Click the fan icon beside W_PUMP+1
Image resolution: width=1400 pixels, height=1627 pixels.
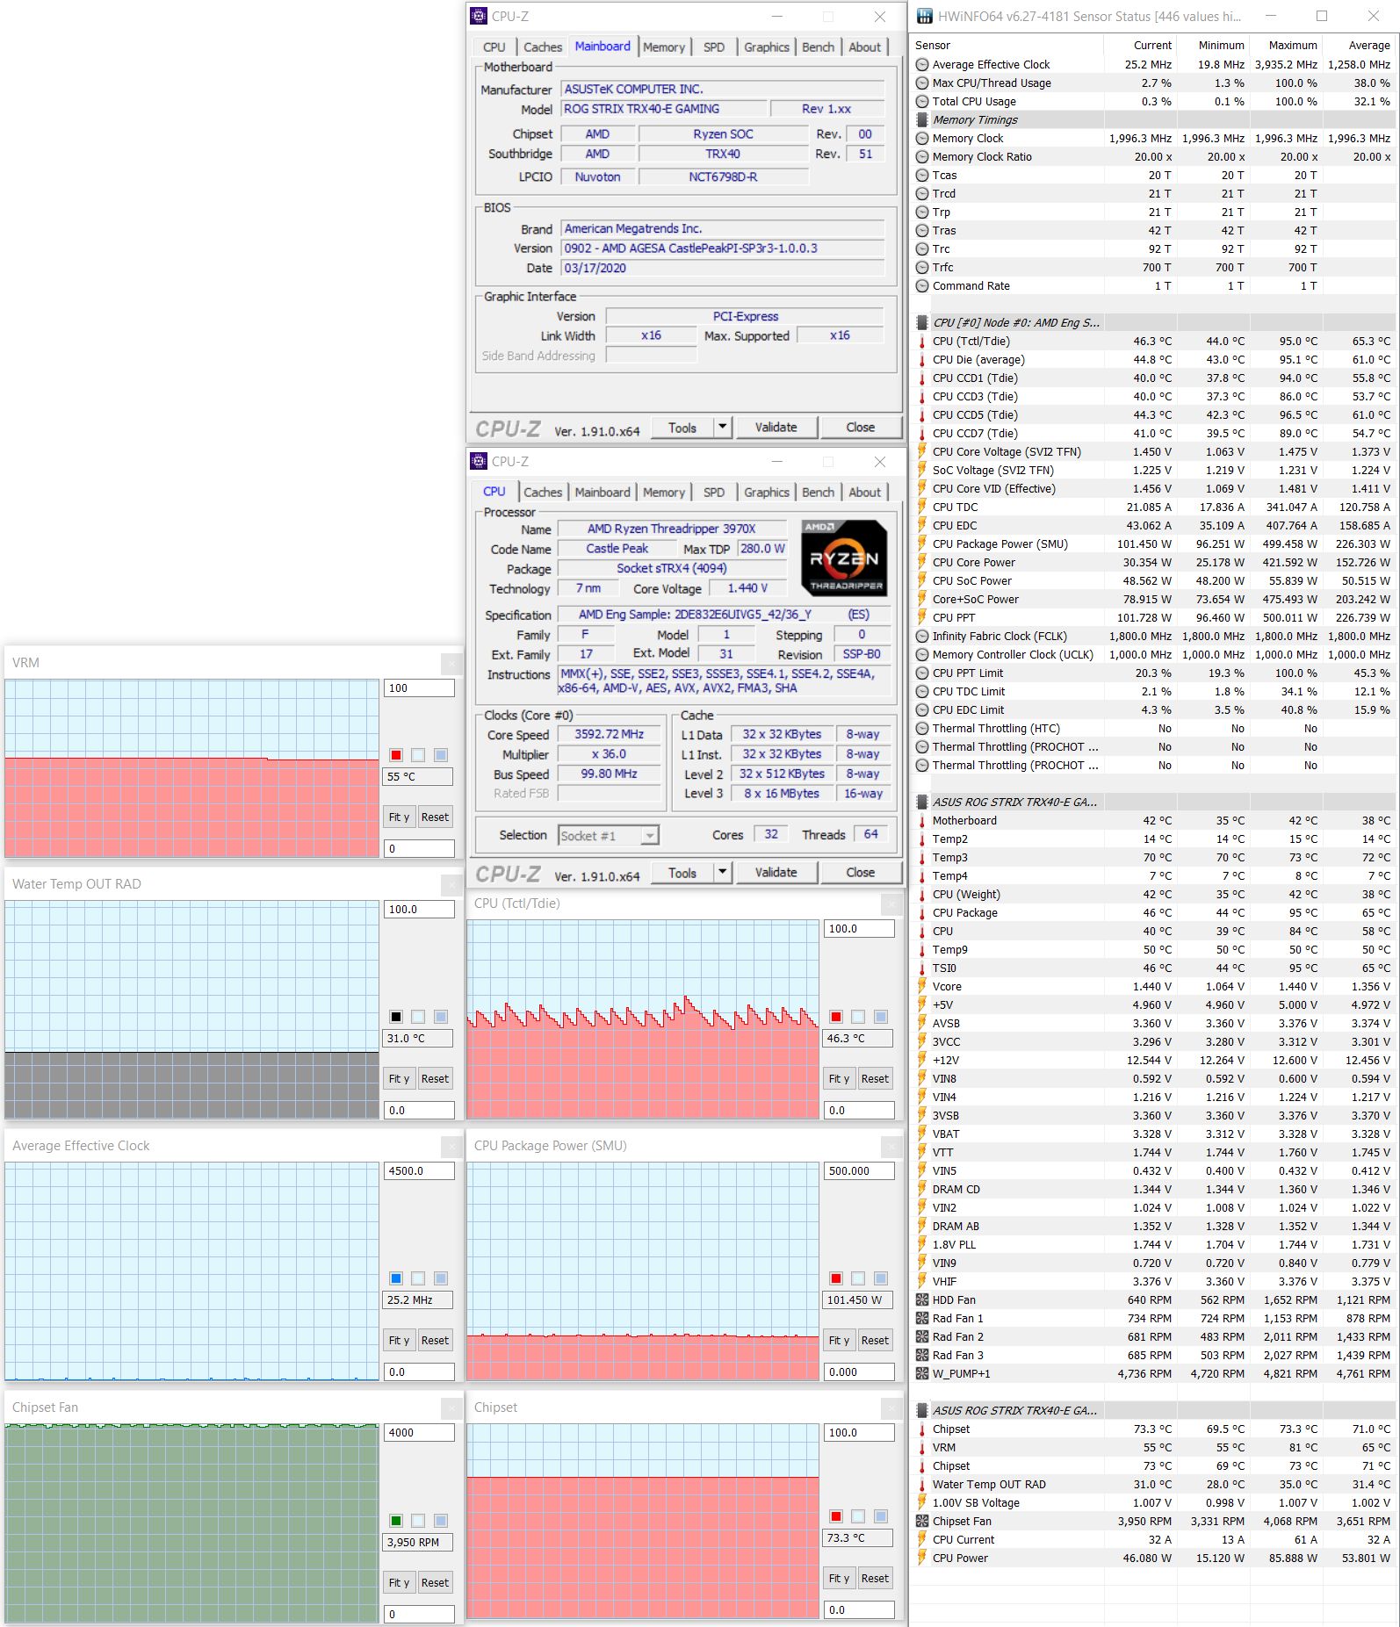[921, 1374]
